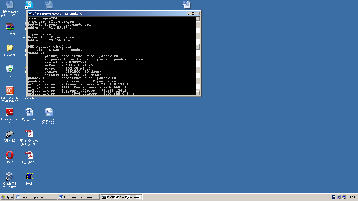Select the ЛР_4_Рабо... Word document icon
This screenshot has height=201, width=358.
pos(29,112)
